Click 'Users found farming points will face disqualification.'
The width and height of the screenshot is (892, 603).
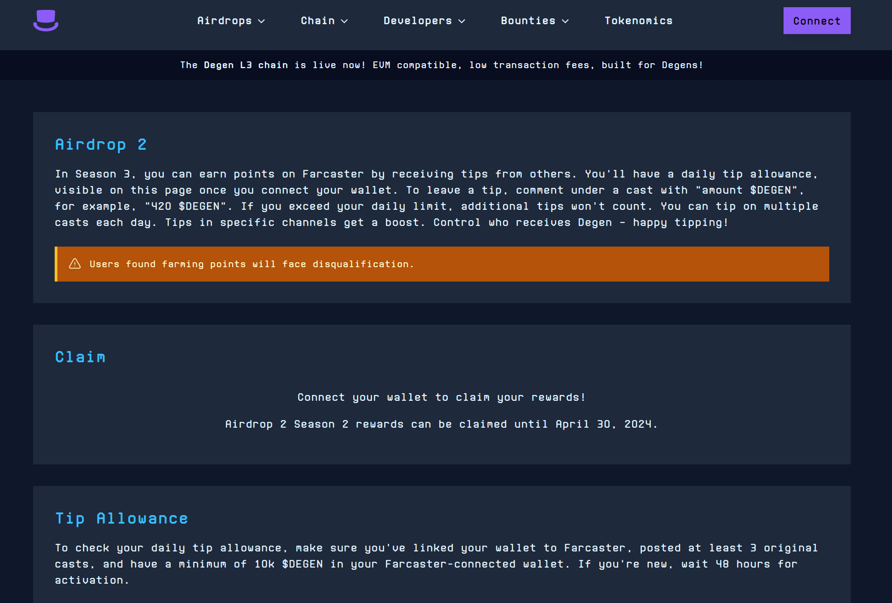(251, 264)
